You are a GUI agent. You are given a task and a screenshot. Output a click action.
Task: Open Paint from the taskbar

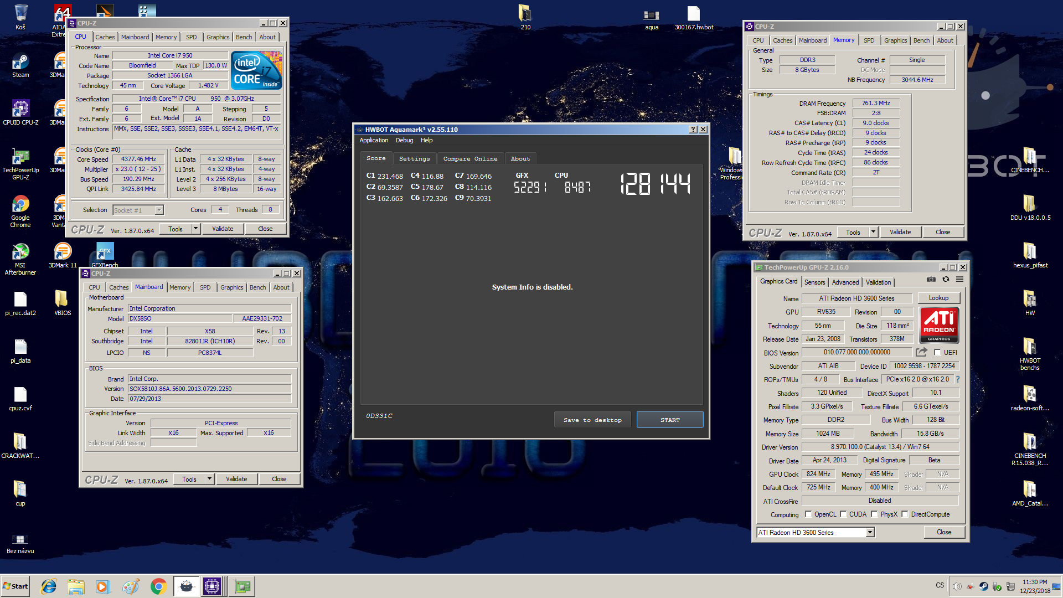[131, 586]
